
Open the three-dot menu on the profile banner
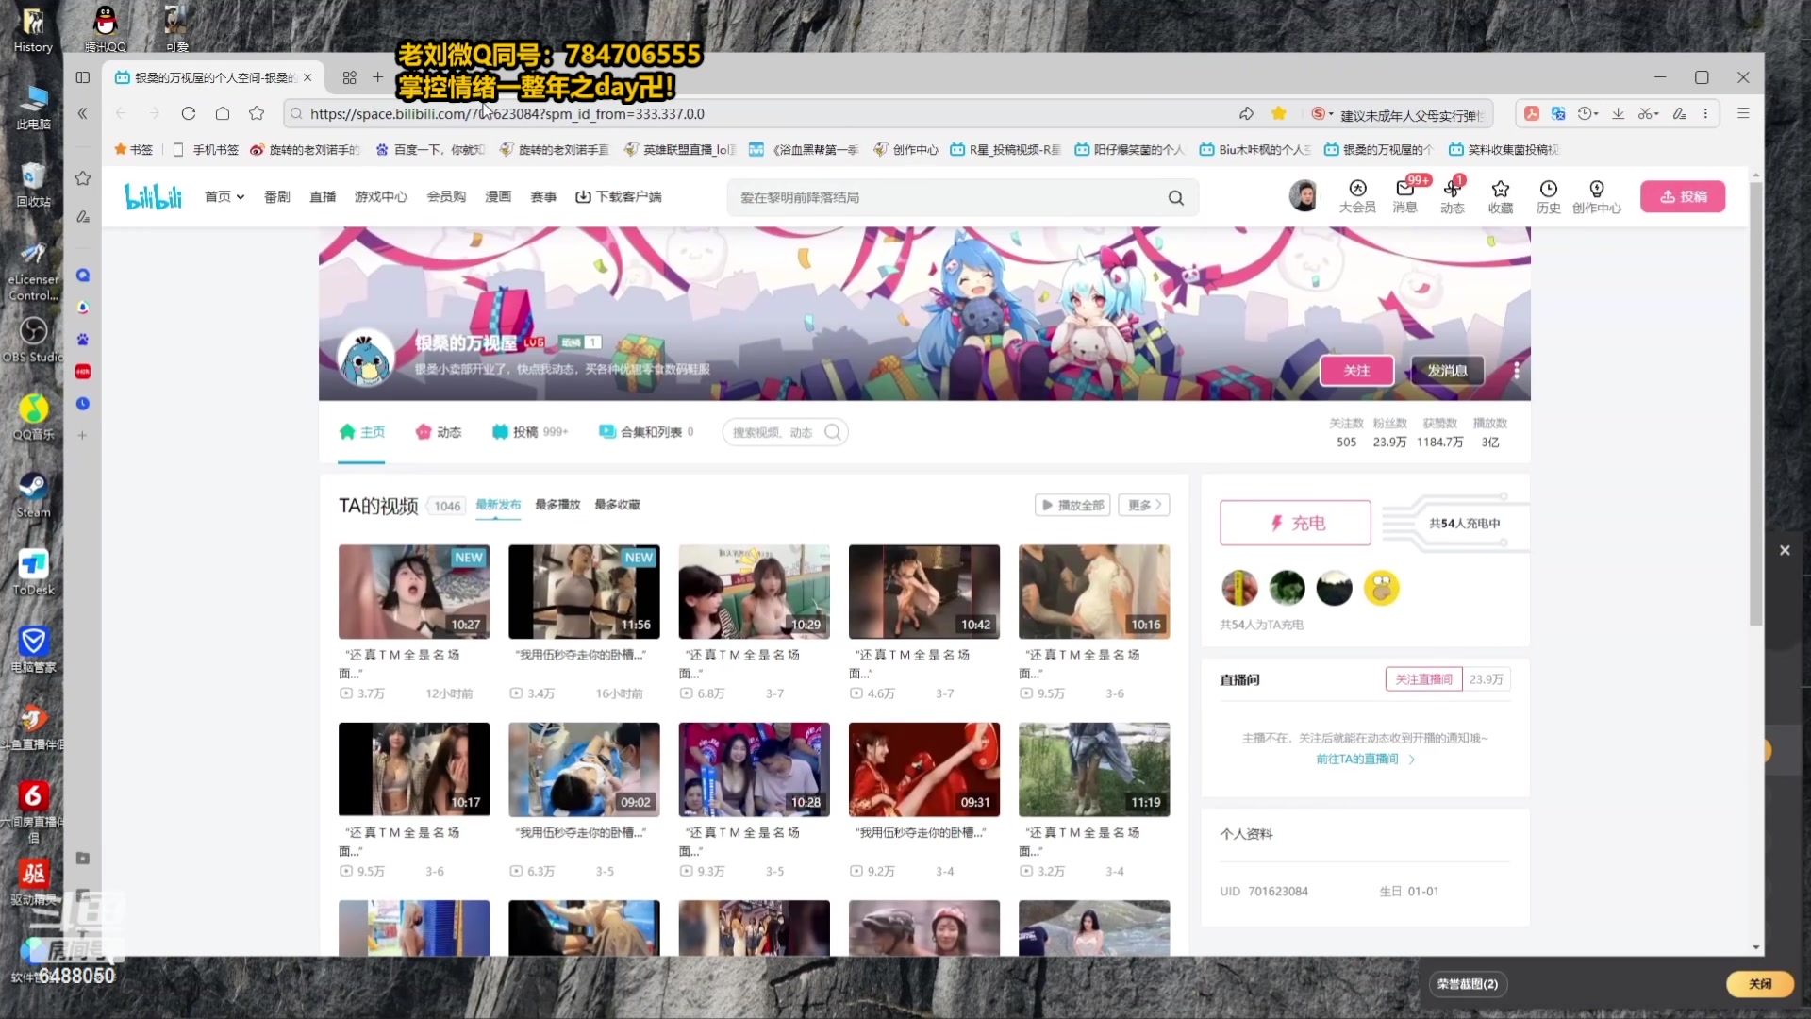[1516, 371]
